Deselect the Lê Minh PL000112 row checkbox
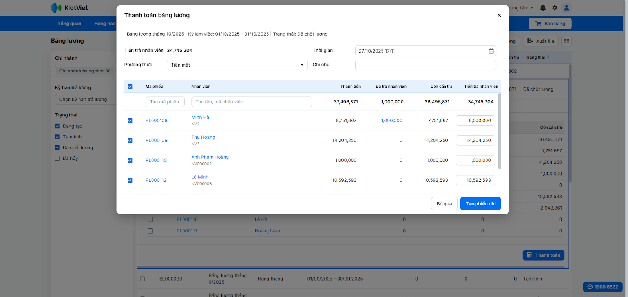The image size is (628, 297). pos(130,180)
